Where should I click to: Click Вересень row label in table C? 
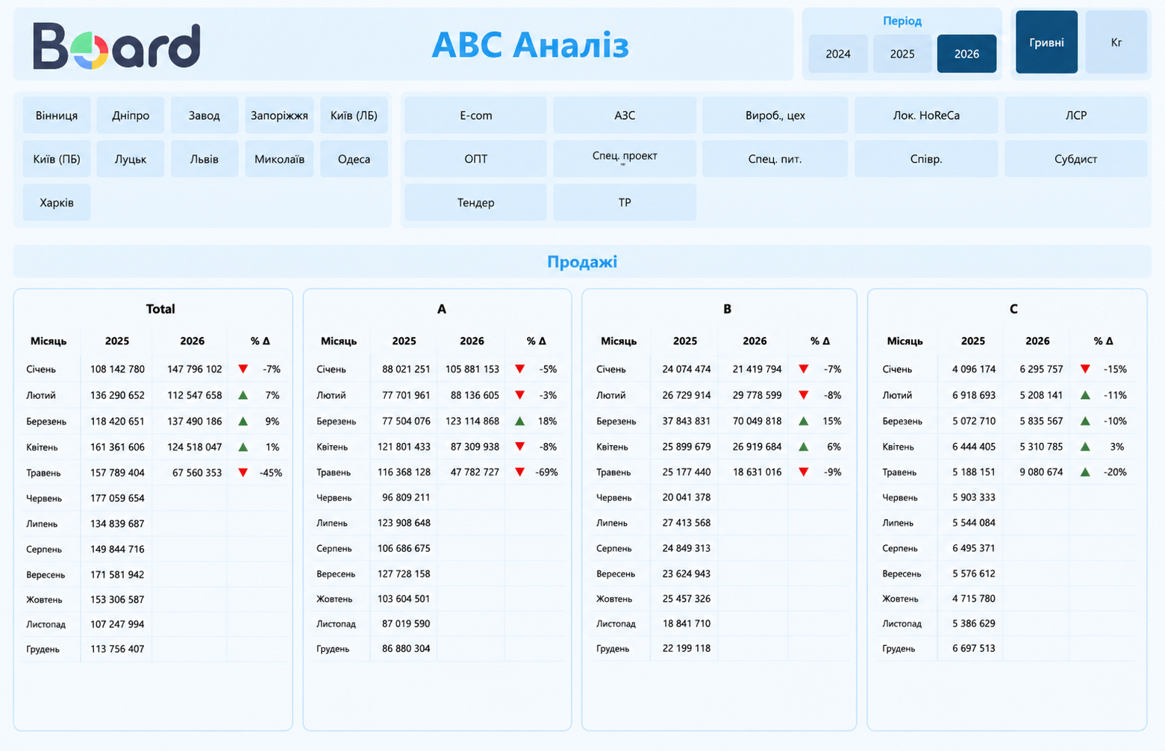(x=902, y=574)
